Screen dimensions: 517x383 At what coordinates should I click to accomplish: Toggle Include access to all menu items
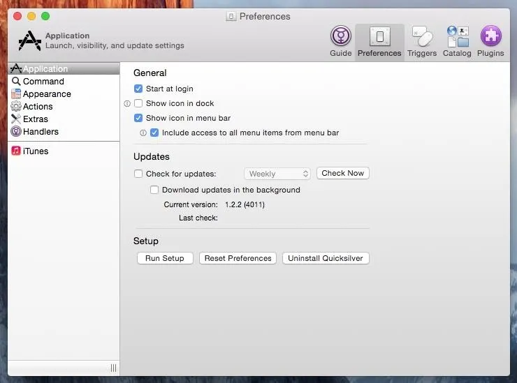click(154, 133)
